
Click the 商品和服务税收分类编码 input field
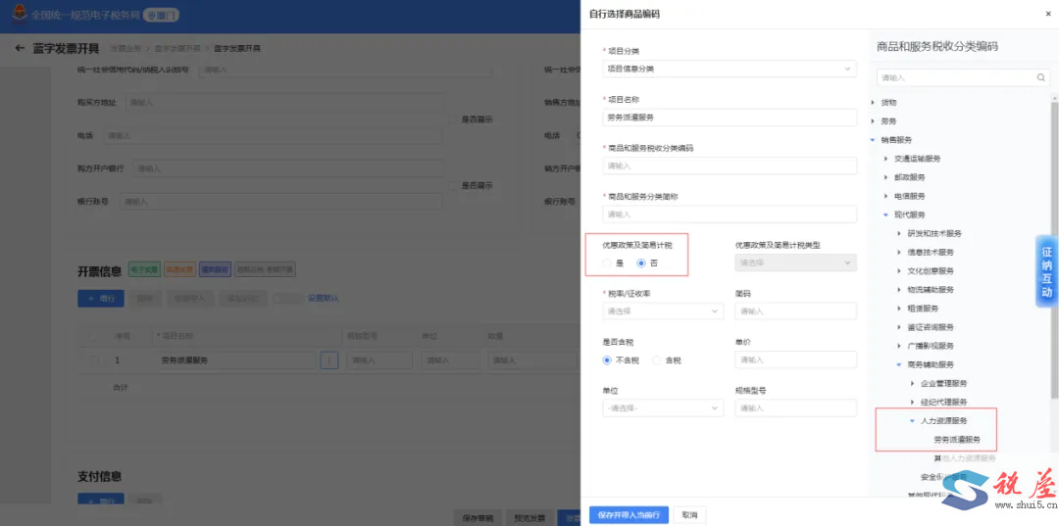click(730, 166)
